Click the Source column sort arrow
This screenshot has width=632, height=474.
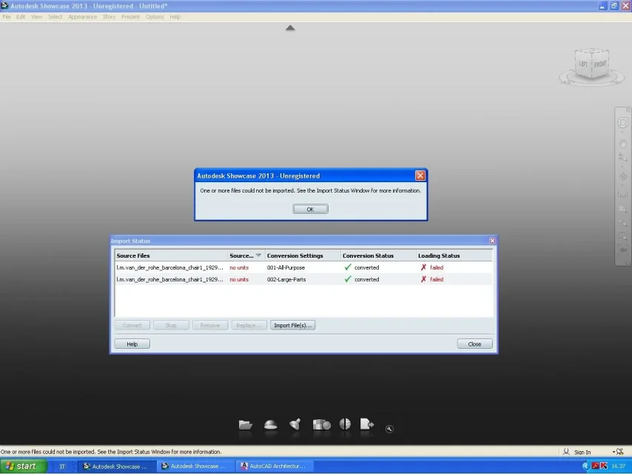click(x=258, y=256)
